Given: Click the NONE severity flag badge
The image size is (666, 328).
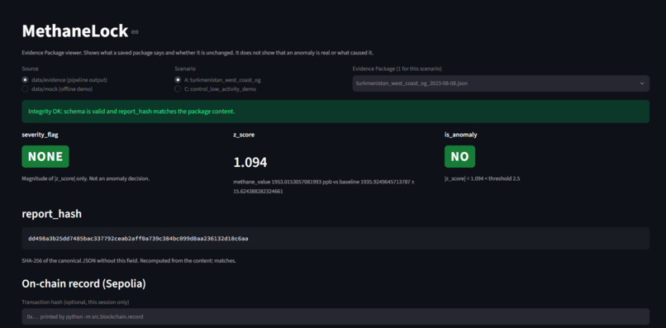Looking at the screenshot, I should point(45,156).
